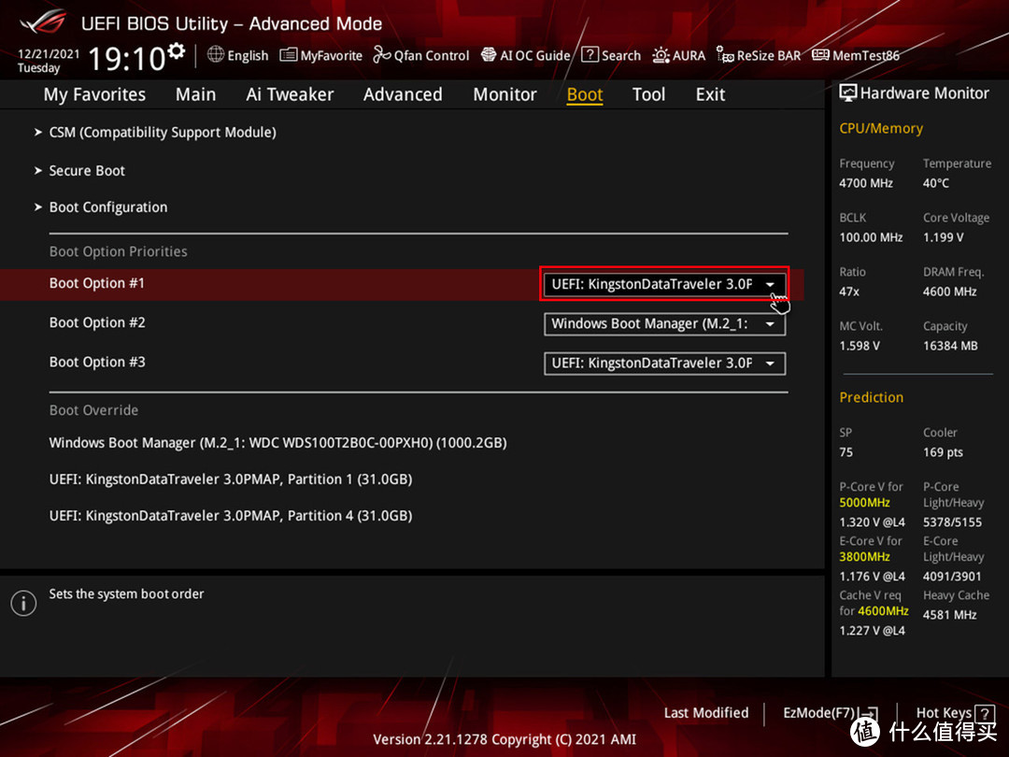Click the 19:10 clock display
The width and height of the screenshot is (1009, 757).
tap(127, 59)
